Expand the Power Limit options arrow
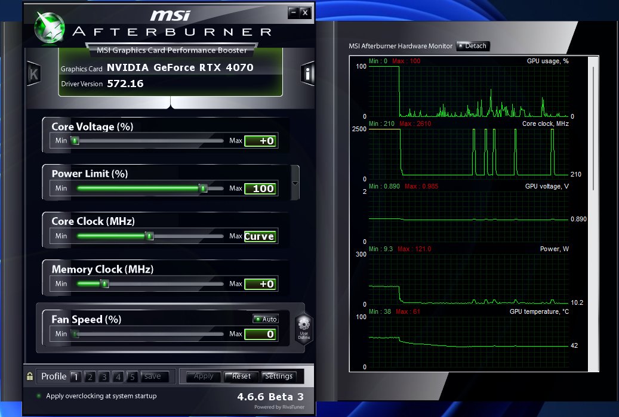 pyautogui.click(x=295, y=183)
